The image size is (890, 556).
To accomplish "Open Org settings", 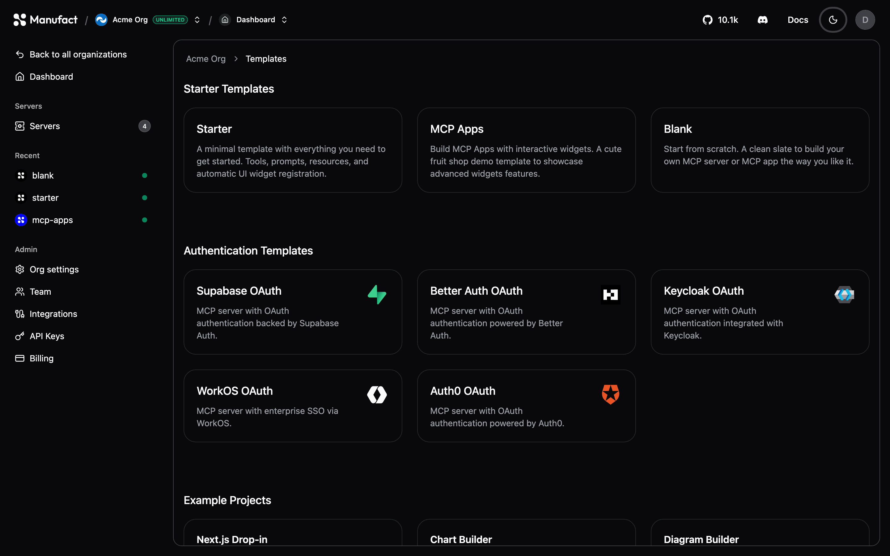I will [x=83, y=270].
